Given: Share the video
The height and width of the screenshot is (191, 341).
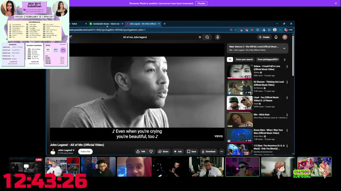Looking at the screenshot, I should pyautogui.click(x=163, y=151).
